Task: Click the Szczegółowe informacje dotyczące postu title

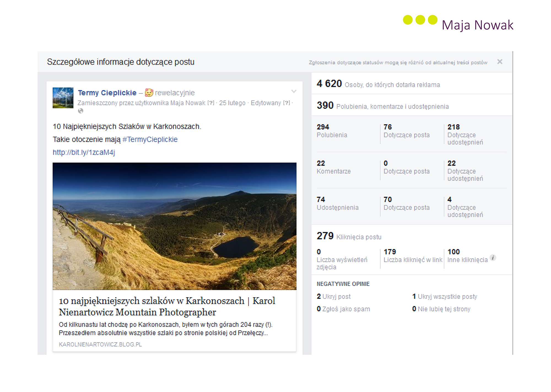Action: click(x=121, y=62)
